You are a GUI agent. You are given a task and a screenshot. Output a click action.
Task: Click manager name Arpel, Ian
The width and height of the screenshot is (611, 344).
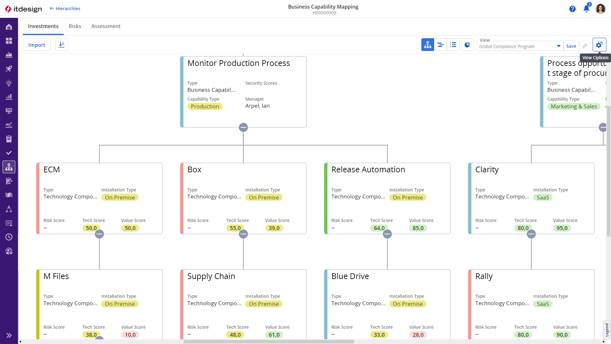[x=257, y=106]
